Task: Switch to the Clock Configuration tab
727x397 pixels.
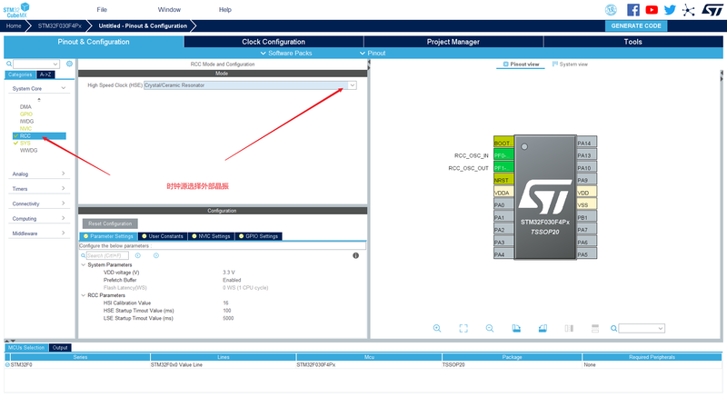Action: coord(274,42)
